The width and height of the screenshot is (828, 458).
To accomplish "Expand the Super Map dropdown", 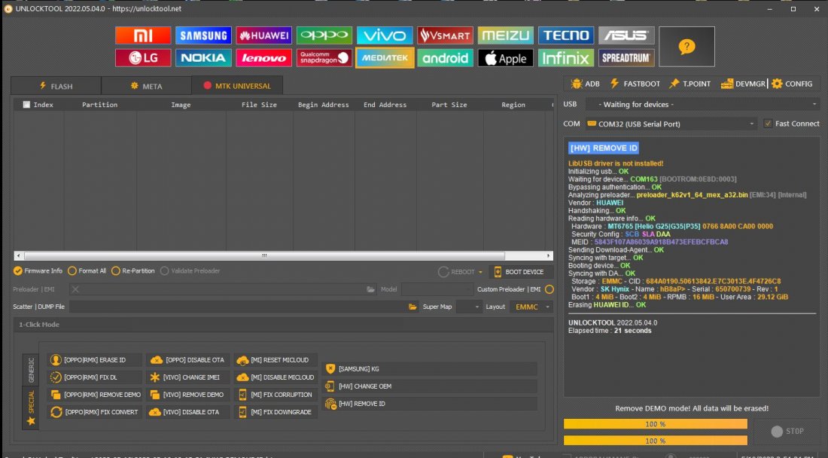I will click(x=469, y=307).
